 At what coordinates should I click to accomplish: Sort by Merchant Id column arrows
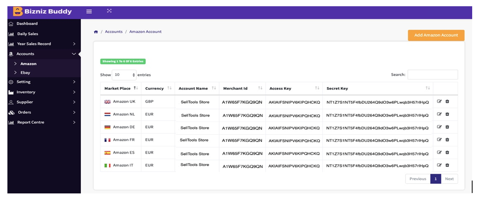[x=260, y=88]
